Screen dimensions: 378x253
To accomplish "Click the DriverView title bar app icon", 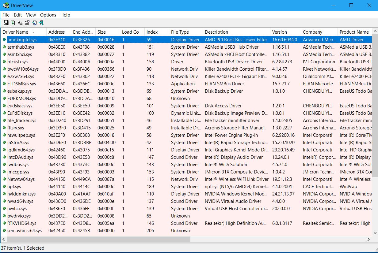I will click(x=6, y=5).
